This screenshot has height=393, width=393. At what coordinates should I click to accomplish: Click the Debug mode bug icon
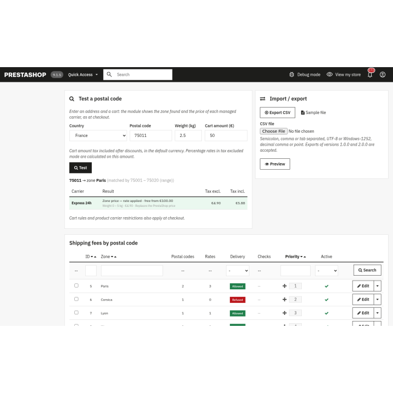pos(291,74)
